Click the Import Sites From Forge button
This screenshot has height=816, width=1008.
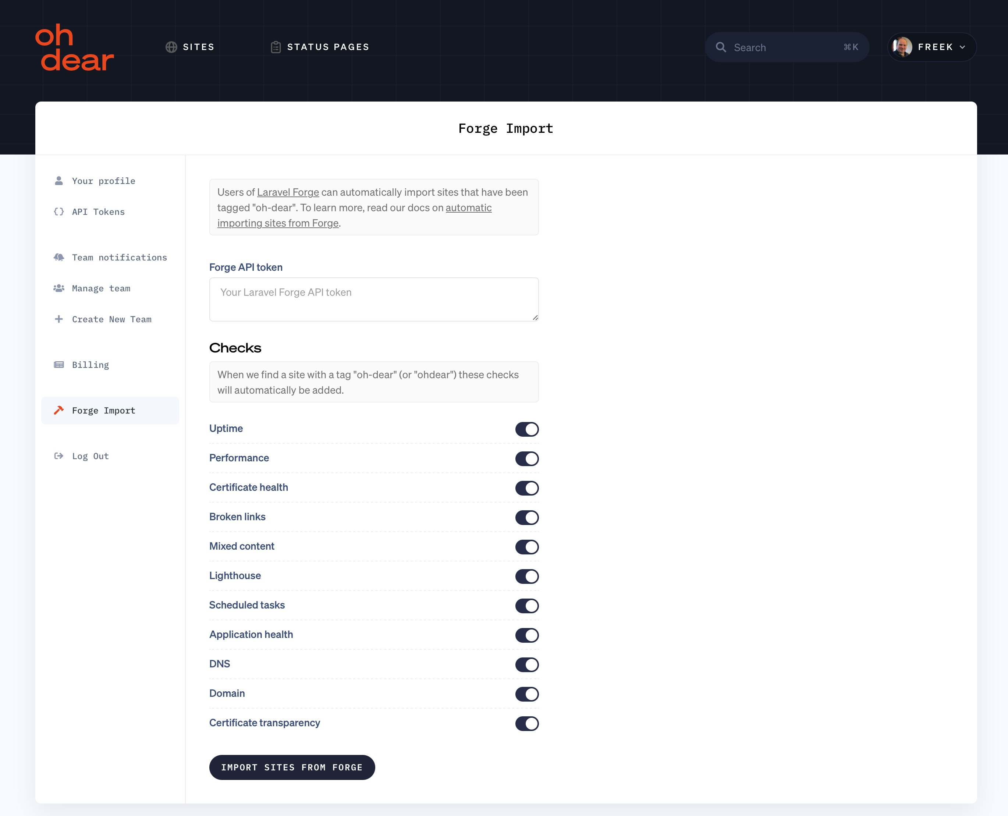pos(291,767)
